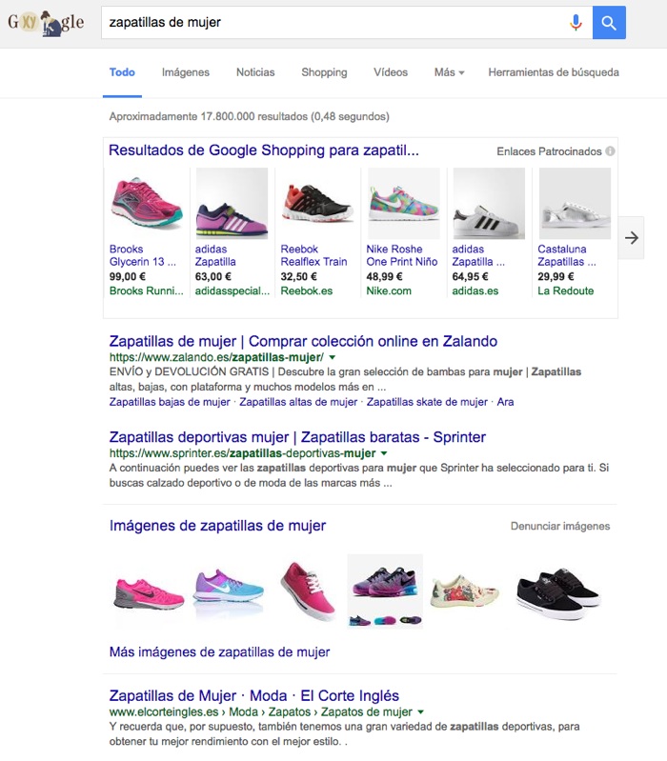Open the Noticias tab
This screenshot has width=667, height=761.
[255, 72]
